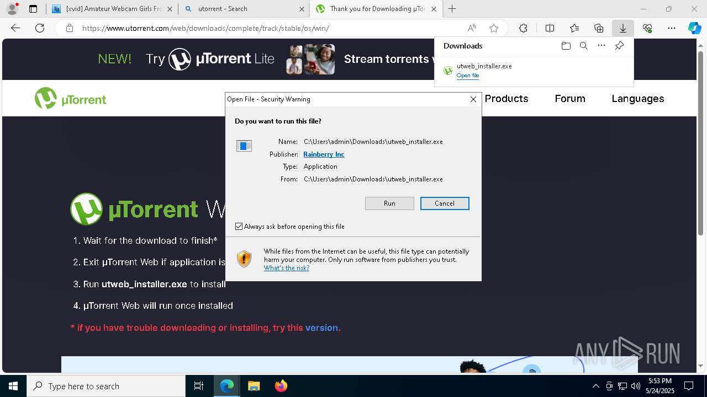Viewport: 707px width, 397px height.
Task: Add page to favorites star icon
Action: click(x=494, y=28)
